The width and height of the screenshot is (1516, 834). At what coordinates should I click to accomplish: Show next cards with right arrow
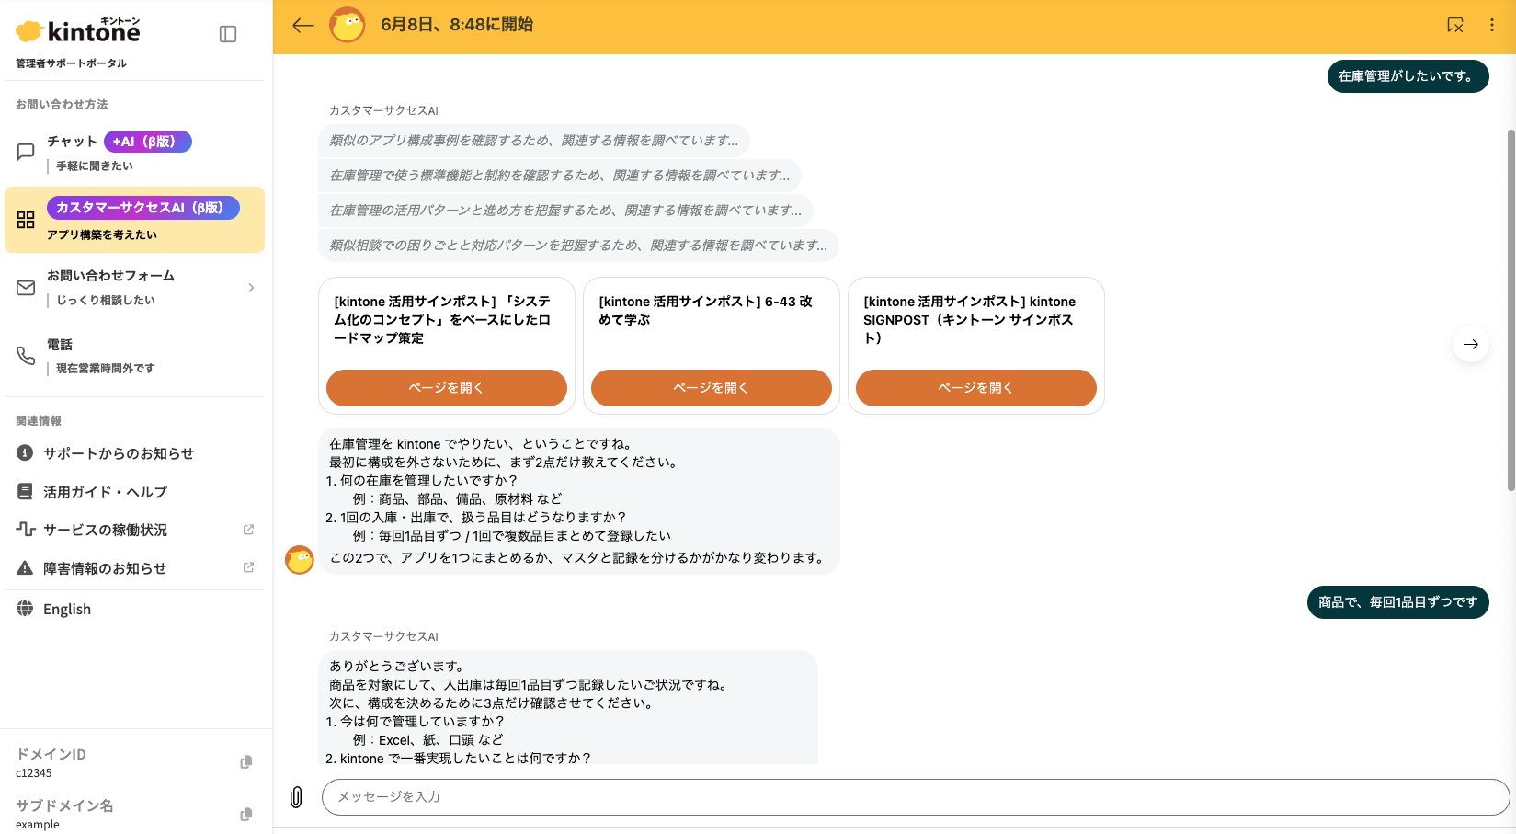(x=1471, y=344)
